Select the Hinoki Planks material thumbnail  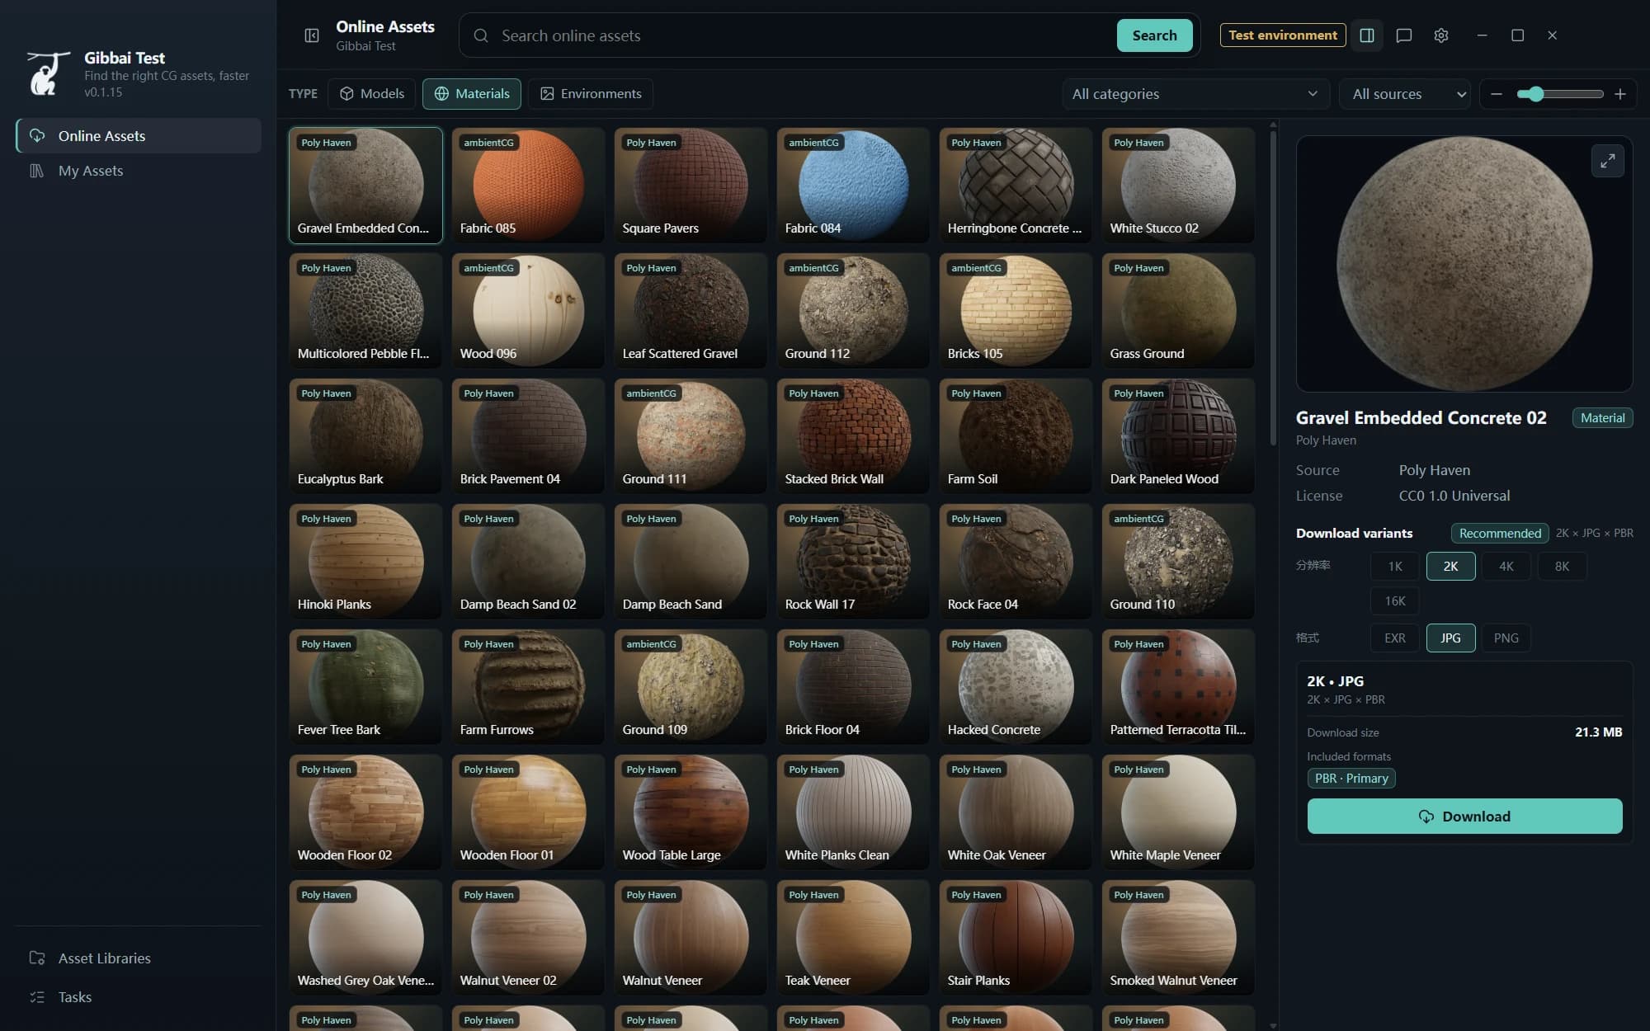[365, 561]
